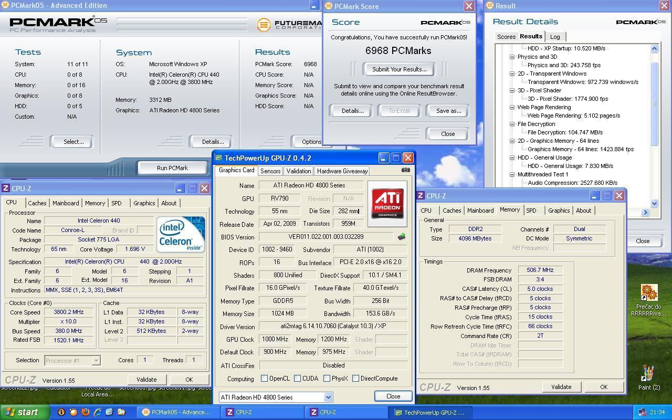Screen dimensions: 672x420
Task: Collapse the 2D - Graphics Memory node
Action: click(x=512, y=141)
